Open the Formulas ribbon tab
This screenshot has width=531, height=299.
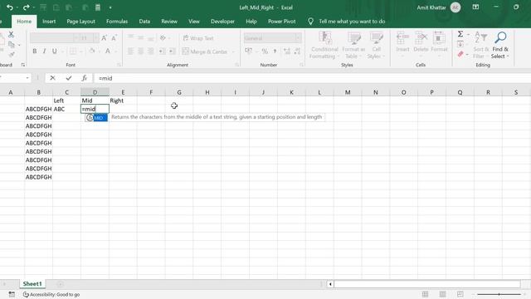click(117, 22)
